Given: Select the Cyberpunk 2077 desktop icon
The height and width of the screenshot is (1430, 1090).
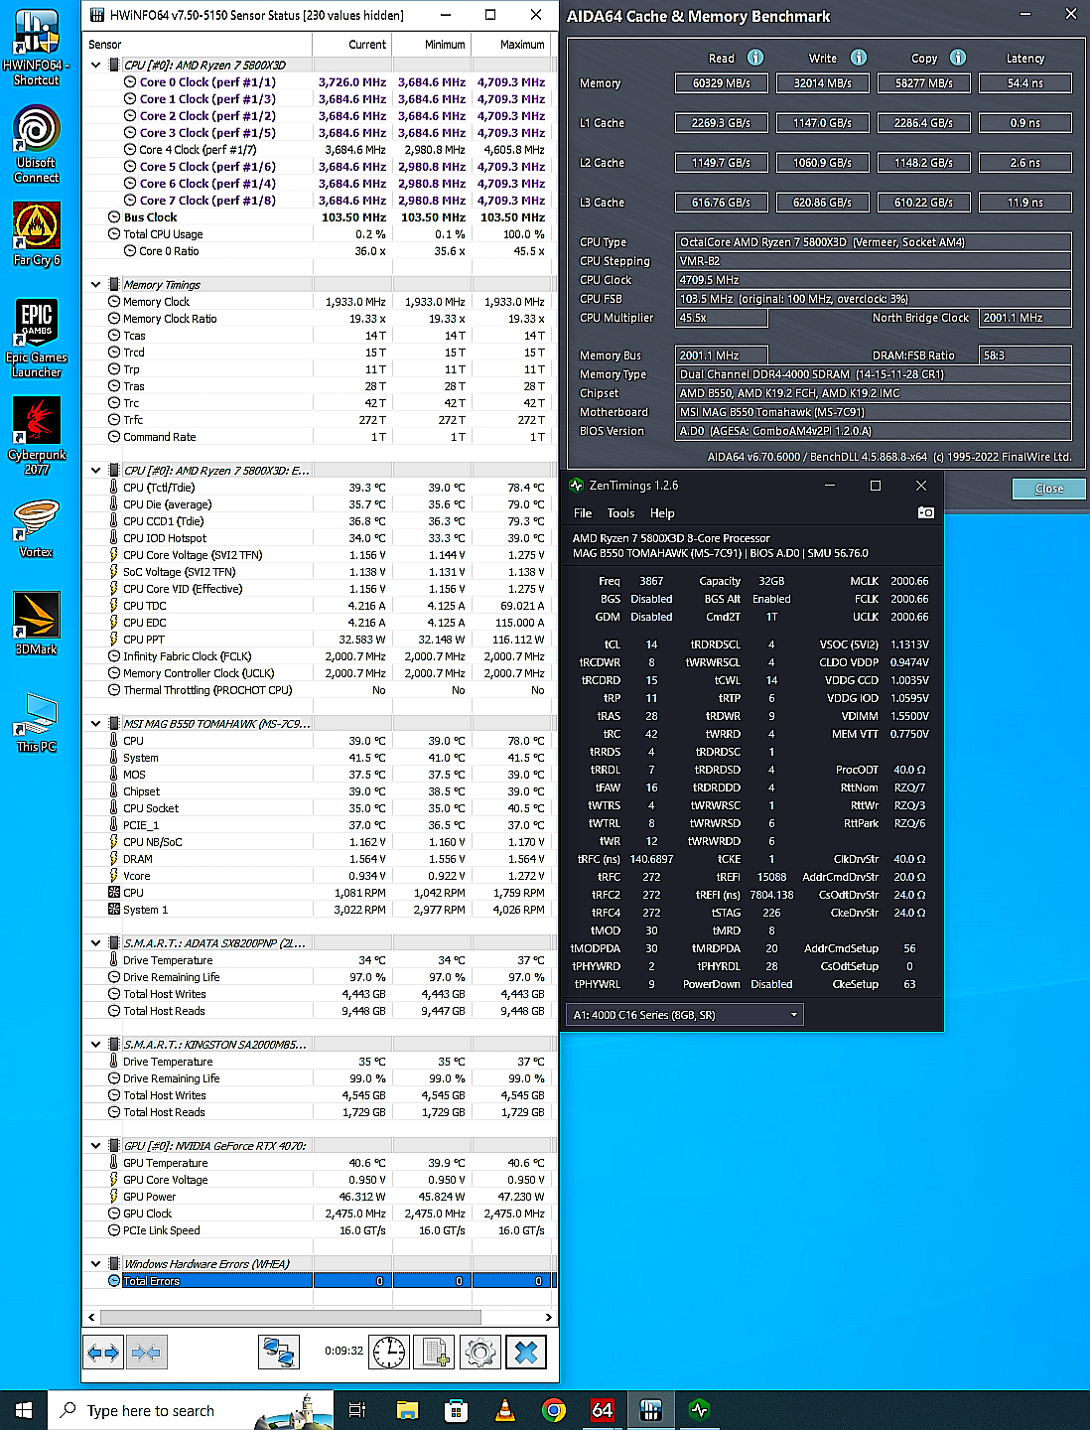Looking at the screenshot, I should 37,436.
